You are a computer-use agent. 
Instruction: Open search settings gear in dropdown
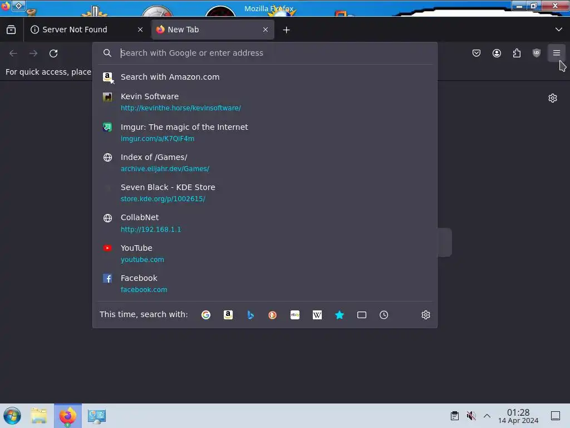click(426, 315)
